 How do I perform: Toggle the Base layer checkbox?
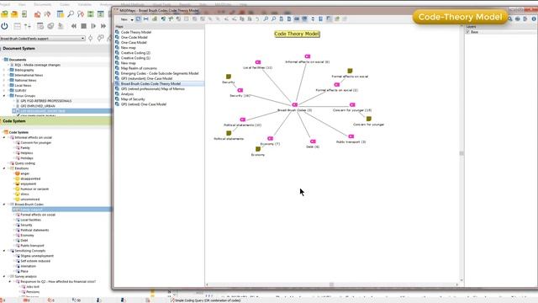pos(467,32)
